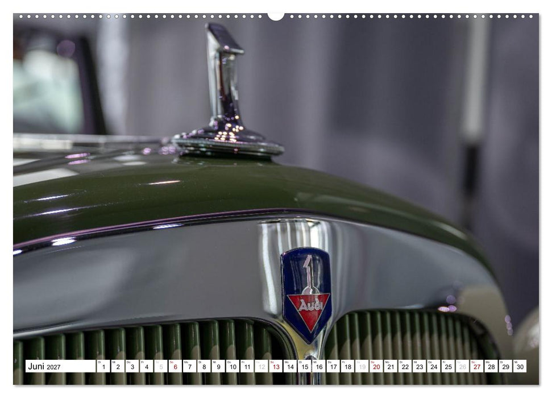Select red Sunday 6 date cell

(175, 366)
